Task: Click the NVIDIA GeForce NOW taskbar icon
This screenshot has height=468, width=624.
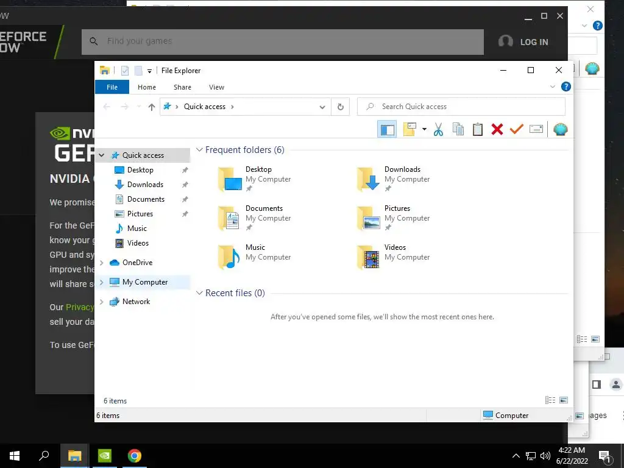Action: click(105, 456)
